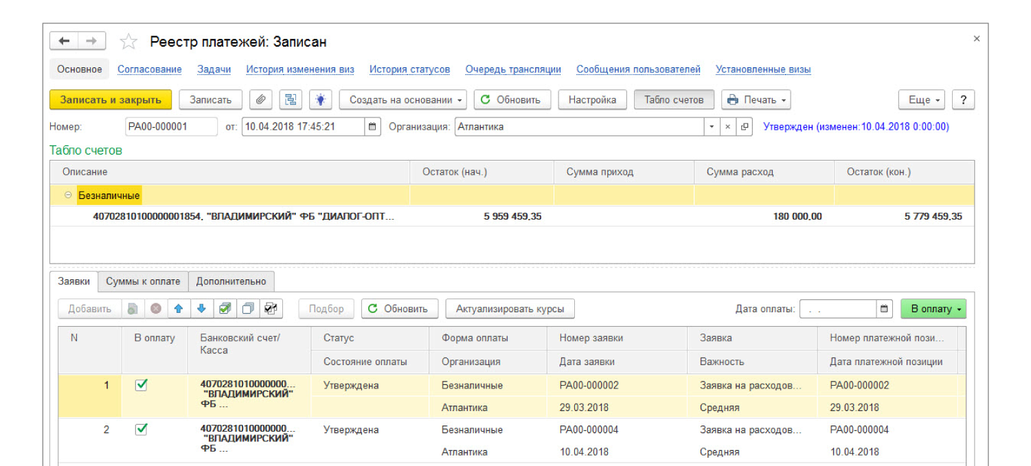The image size is (1031, 466).
Task: Move row down with blue arrow
Action: tap(201, 309)
